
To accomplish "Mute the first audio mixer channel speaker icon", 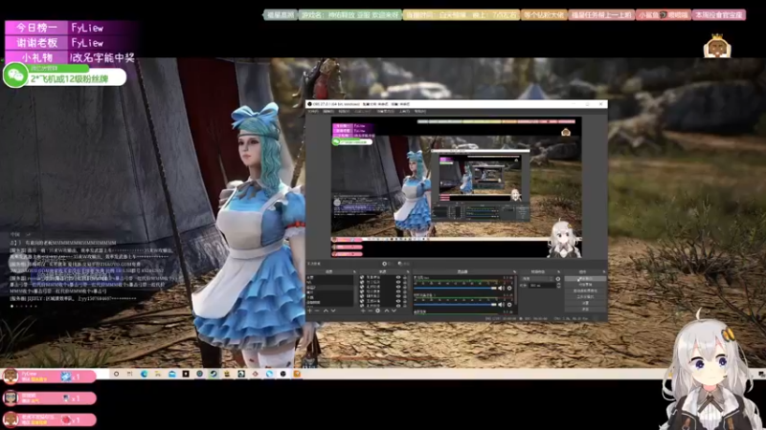I will pyautogui.click(x=501, y=289).
